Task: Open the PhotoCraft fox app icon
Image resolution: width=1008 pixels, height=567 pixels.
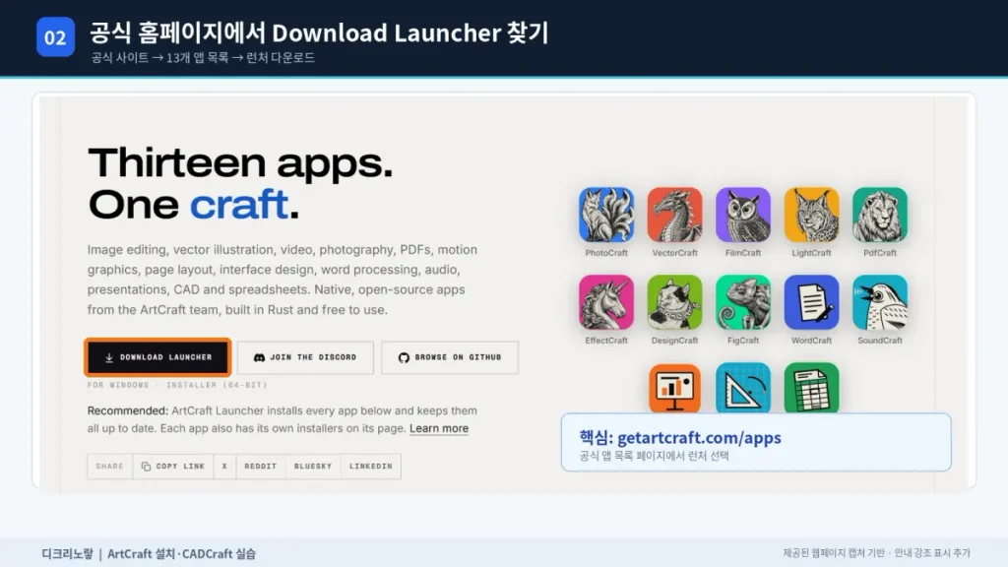Action: (606, 215)
